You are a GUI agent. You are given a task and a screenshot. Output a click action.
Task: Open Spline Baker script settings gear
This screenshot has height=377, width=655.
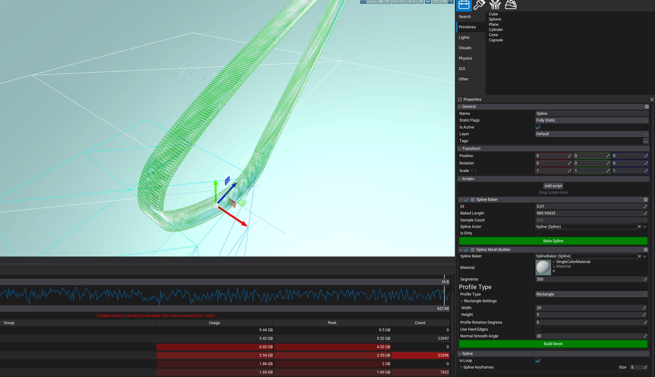[x=645, y=200]
